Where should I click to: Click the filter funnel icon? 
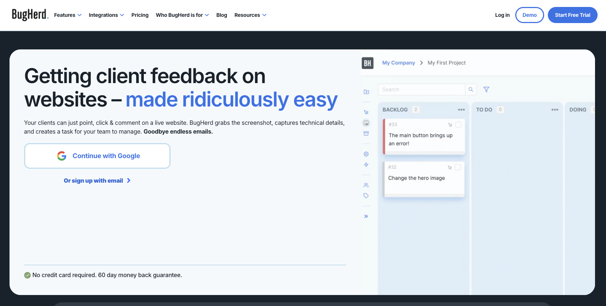486,89
